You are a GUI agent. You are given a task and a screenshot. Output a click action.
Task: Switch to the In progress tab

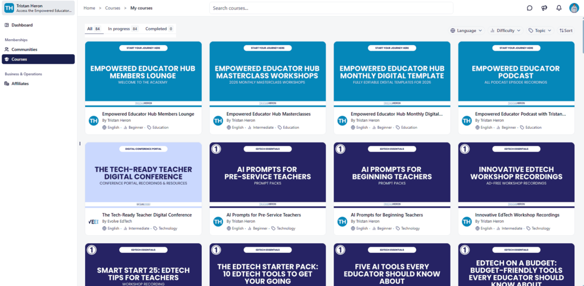pos(123,29)
